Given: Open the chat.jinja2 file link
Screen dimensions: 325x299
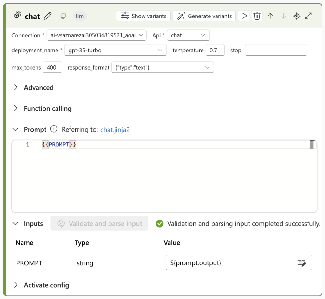Looking at the screenshot, I should point(115,129).
